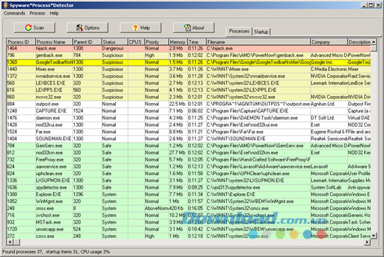Sort list by Memory column header
Screen dimensions: 384x257
[x=177, y=42]
